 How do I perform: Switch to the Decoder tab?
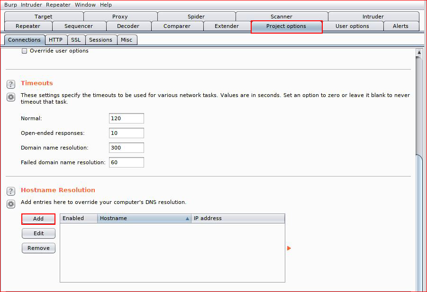(x=128, y=26)
